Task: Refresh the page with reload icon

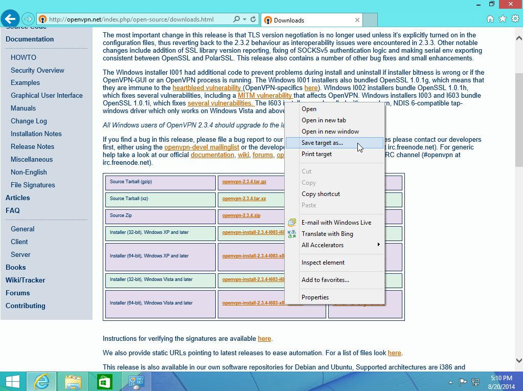Action: tap(253, 19)
